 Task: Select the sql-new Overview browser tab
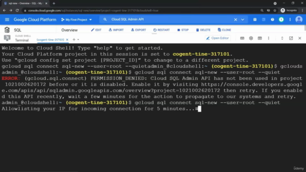click(25, 3)
